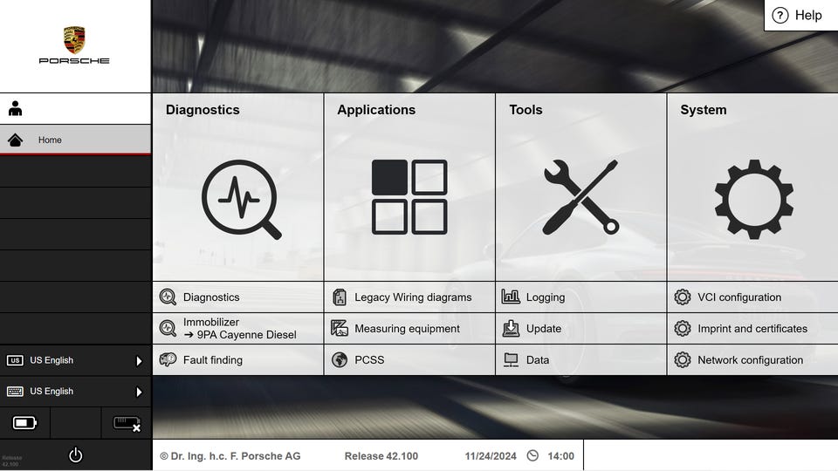Click the Porsche crest logo
This screenshot has width=838, height=471.
74,40
